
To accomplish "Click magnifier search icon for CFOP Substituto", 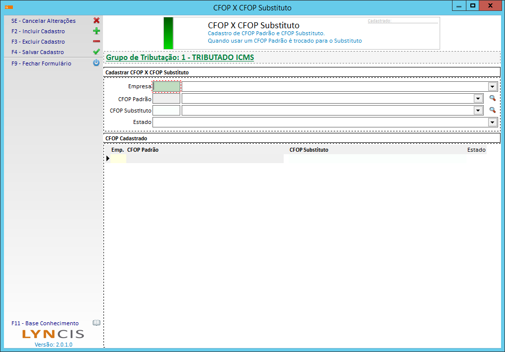I will (x=492, y=110).
